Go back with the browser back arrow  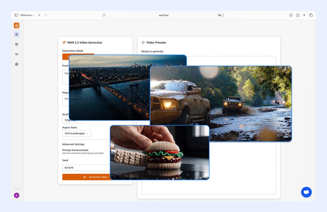(x=39, y=15)
